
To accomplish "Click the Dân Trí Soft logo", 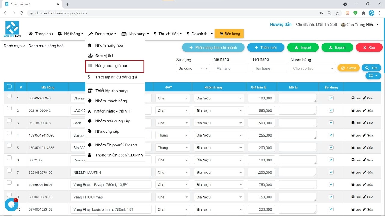I will [x=13, y=29].
